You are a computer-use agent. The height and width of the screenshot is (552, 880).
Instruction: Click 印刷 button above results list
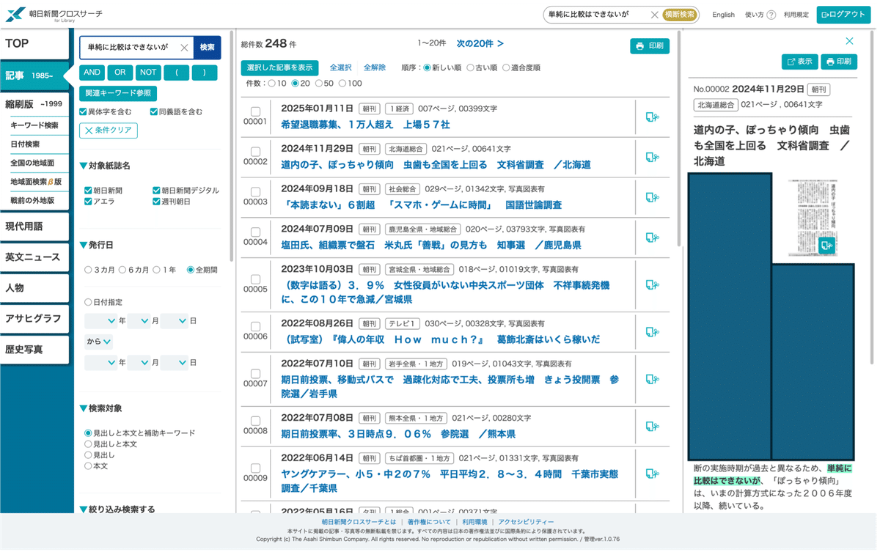click(x=650, y=46)
